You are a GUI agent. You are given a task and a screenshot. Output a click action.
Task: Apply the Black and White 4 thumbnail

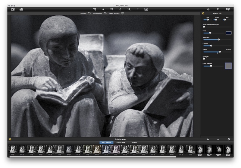tap(228, 149)
